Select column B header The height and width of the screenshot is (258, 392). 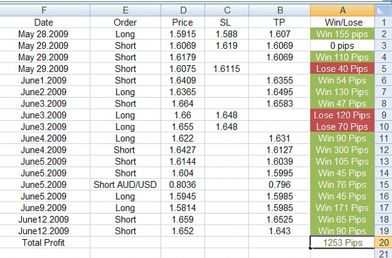[x=280, y=10]
